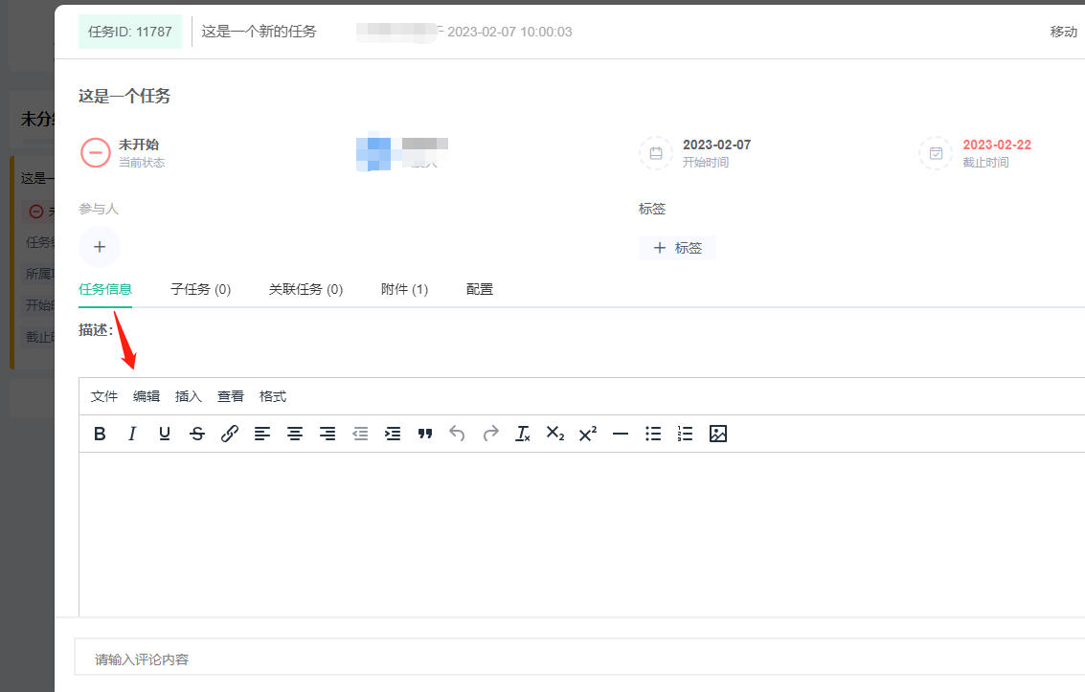Screen dimensions: 1085x692
Task: Open the 附件 (1) tab
Action: (404, 289)
